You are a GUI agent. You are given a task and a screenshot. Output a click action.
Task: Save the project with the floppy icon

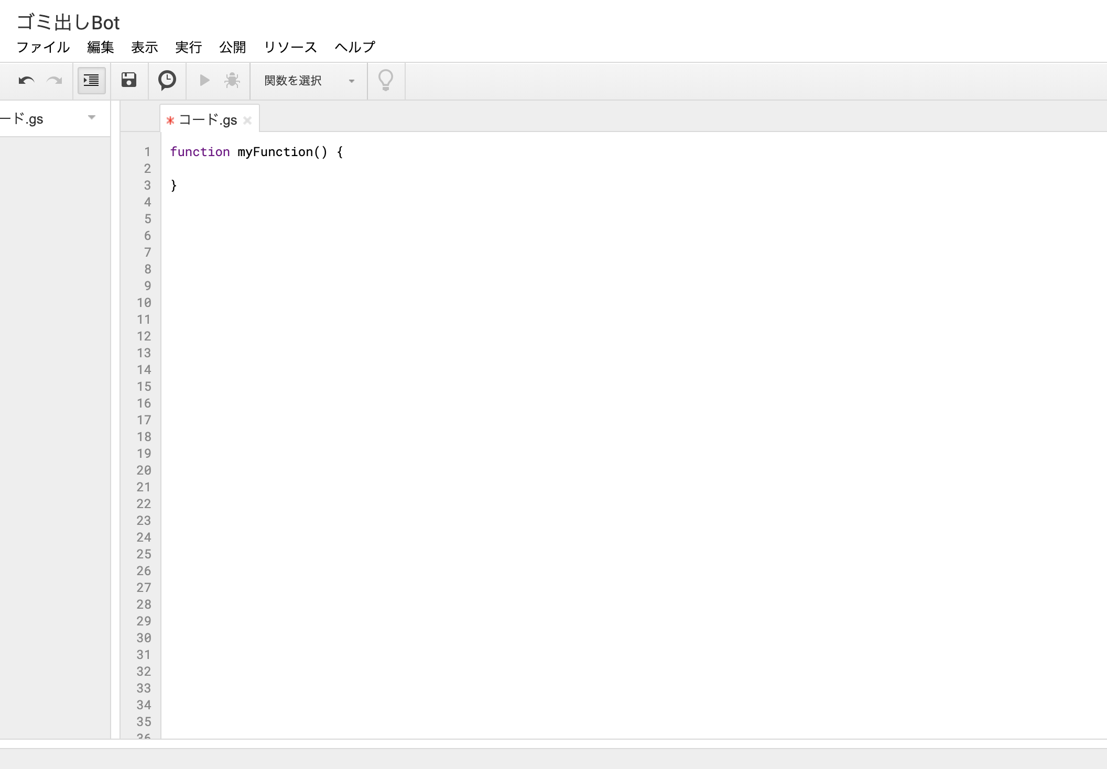pyautogui.click(x=129, y=80)
